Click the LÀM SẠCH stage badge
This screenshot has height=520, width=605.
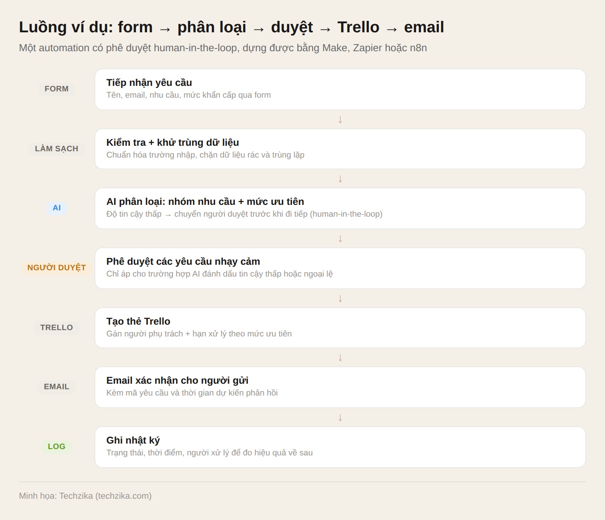point(56,149)
